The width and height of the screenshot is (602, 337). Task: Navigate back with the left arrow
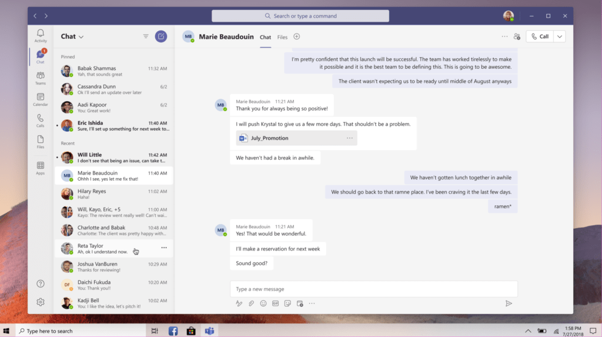[x=35, y=16]
